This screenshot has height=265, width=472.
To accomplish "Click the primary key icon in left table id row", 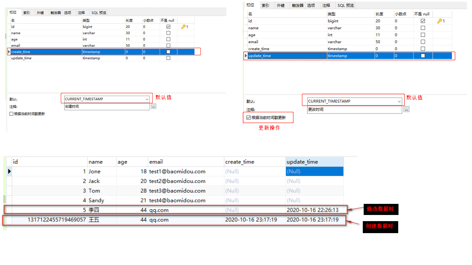I will point(183,27).
